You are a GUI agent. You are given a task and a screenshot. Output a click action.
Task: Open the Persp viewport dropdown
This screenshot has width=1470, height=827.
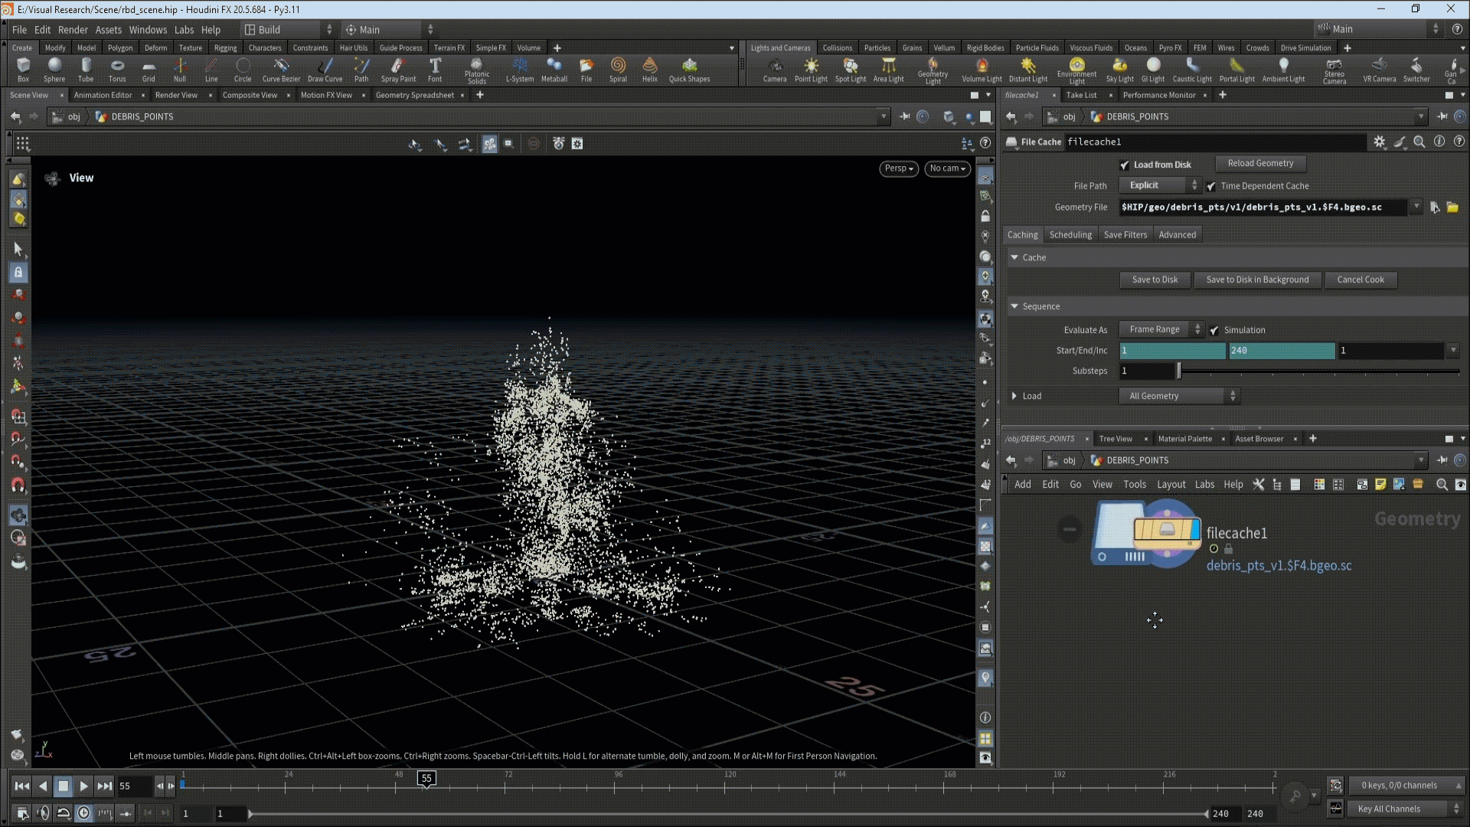click(899, 168)
